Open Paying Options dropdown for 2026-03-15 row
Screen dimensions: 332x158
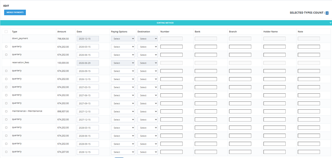pos(123,47)
